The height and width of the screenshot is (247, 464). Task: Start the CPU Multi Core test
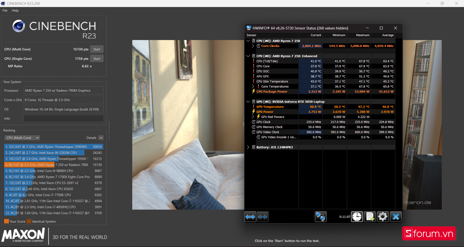[97, 49]
